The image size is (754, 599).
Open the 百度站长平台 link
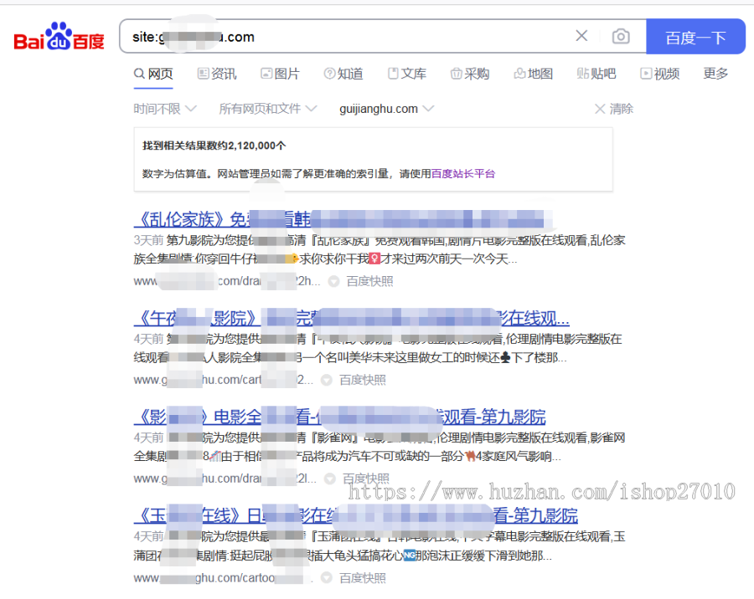pos(463,173)
